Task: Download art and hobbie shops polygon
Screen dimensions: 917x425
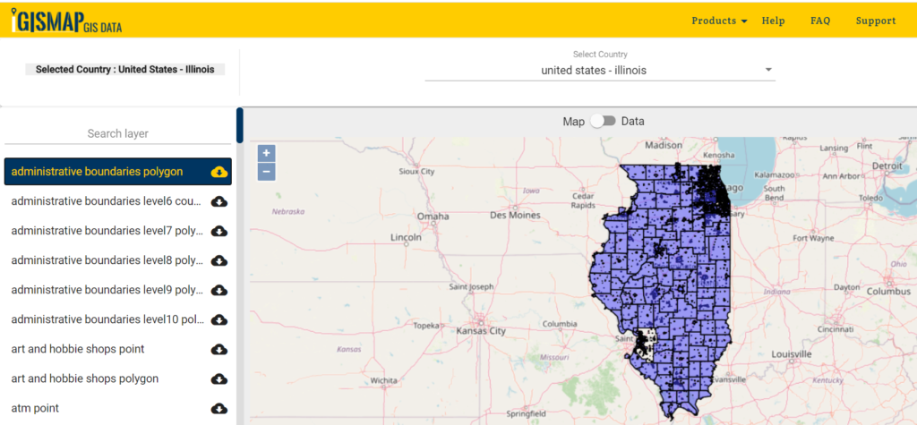Action: coord(219,378)
